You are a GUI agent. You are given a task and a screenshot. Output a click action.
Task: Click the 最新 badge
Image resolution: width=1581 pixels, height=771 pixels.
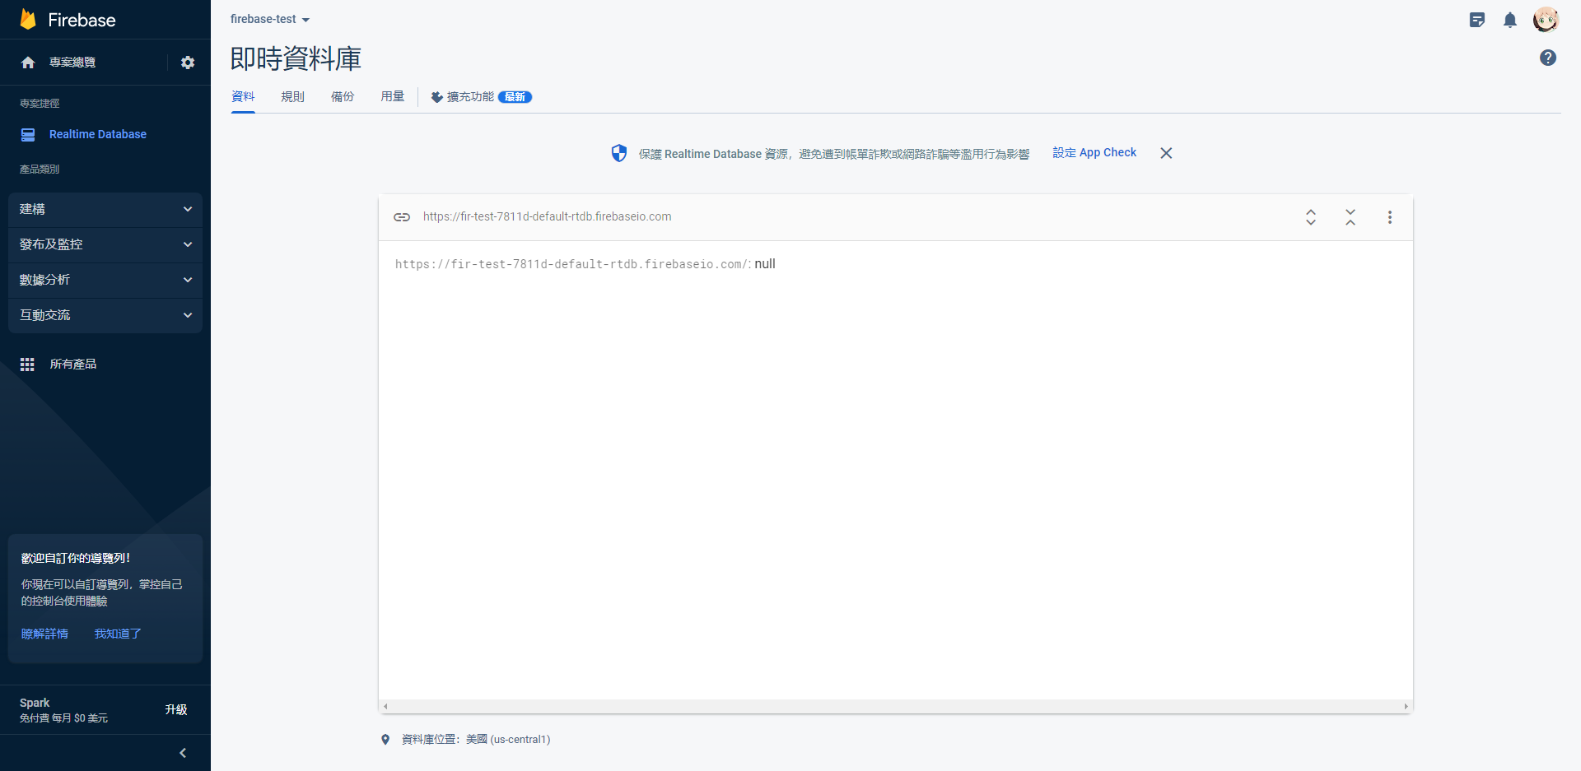[515, 97]
